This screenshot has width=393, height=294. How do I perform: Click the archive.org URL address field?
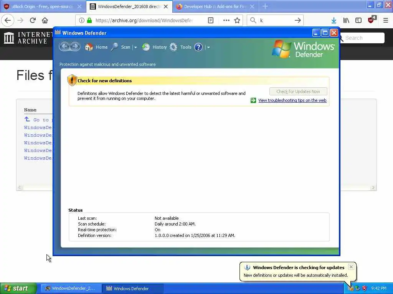(x=144, y=20)
